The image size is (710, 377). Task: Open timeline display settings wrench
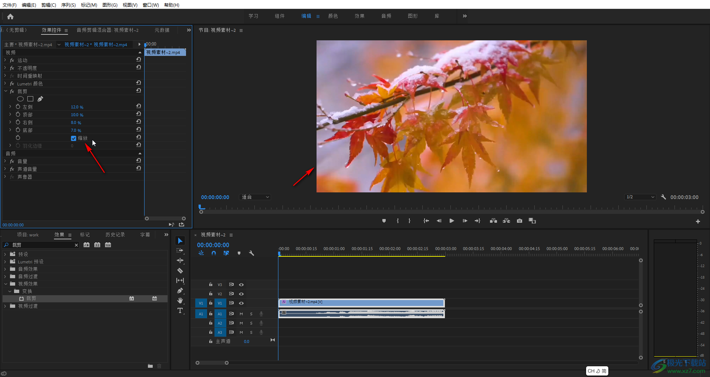pos(251,253)
